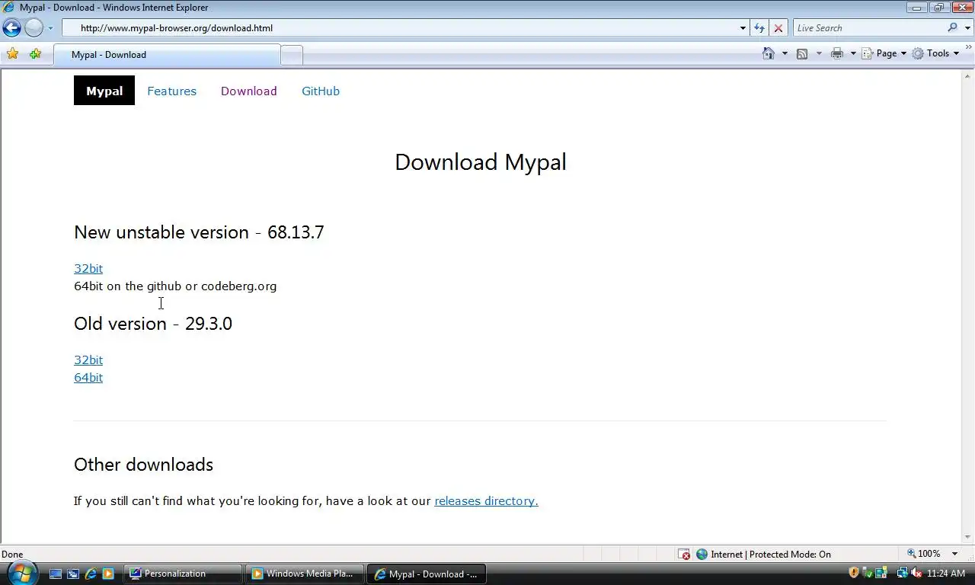Click the Home page icon
Screen dimensions: 975x585
pos(769,53)
